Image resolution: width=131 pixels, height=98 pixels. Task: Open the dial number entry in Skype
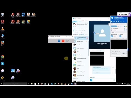click(78, 32)
